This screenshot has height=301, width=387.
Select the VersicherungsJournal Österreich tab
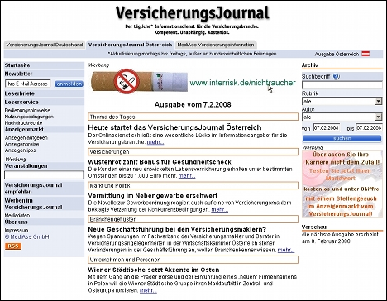point(130,45)
